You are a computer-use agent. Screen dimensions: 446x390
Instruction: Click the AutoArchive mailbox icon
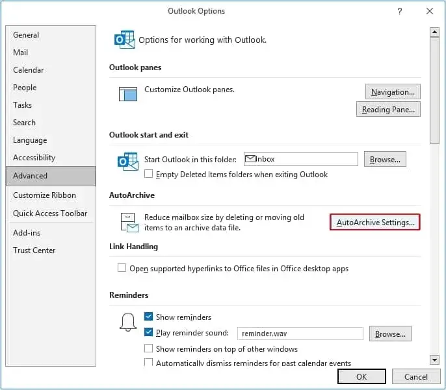pyautogui.click(x=129, y=223)
